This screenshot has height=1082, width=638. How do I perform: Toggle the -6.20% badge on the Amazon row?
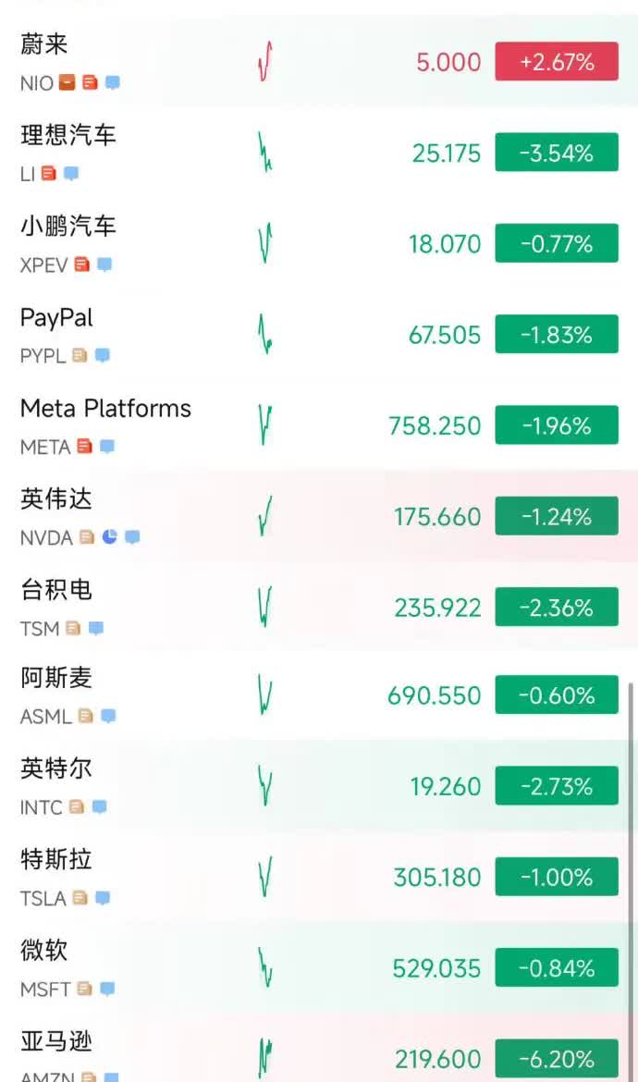(x=557, y=1059)
